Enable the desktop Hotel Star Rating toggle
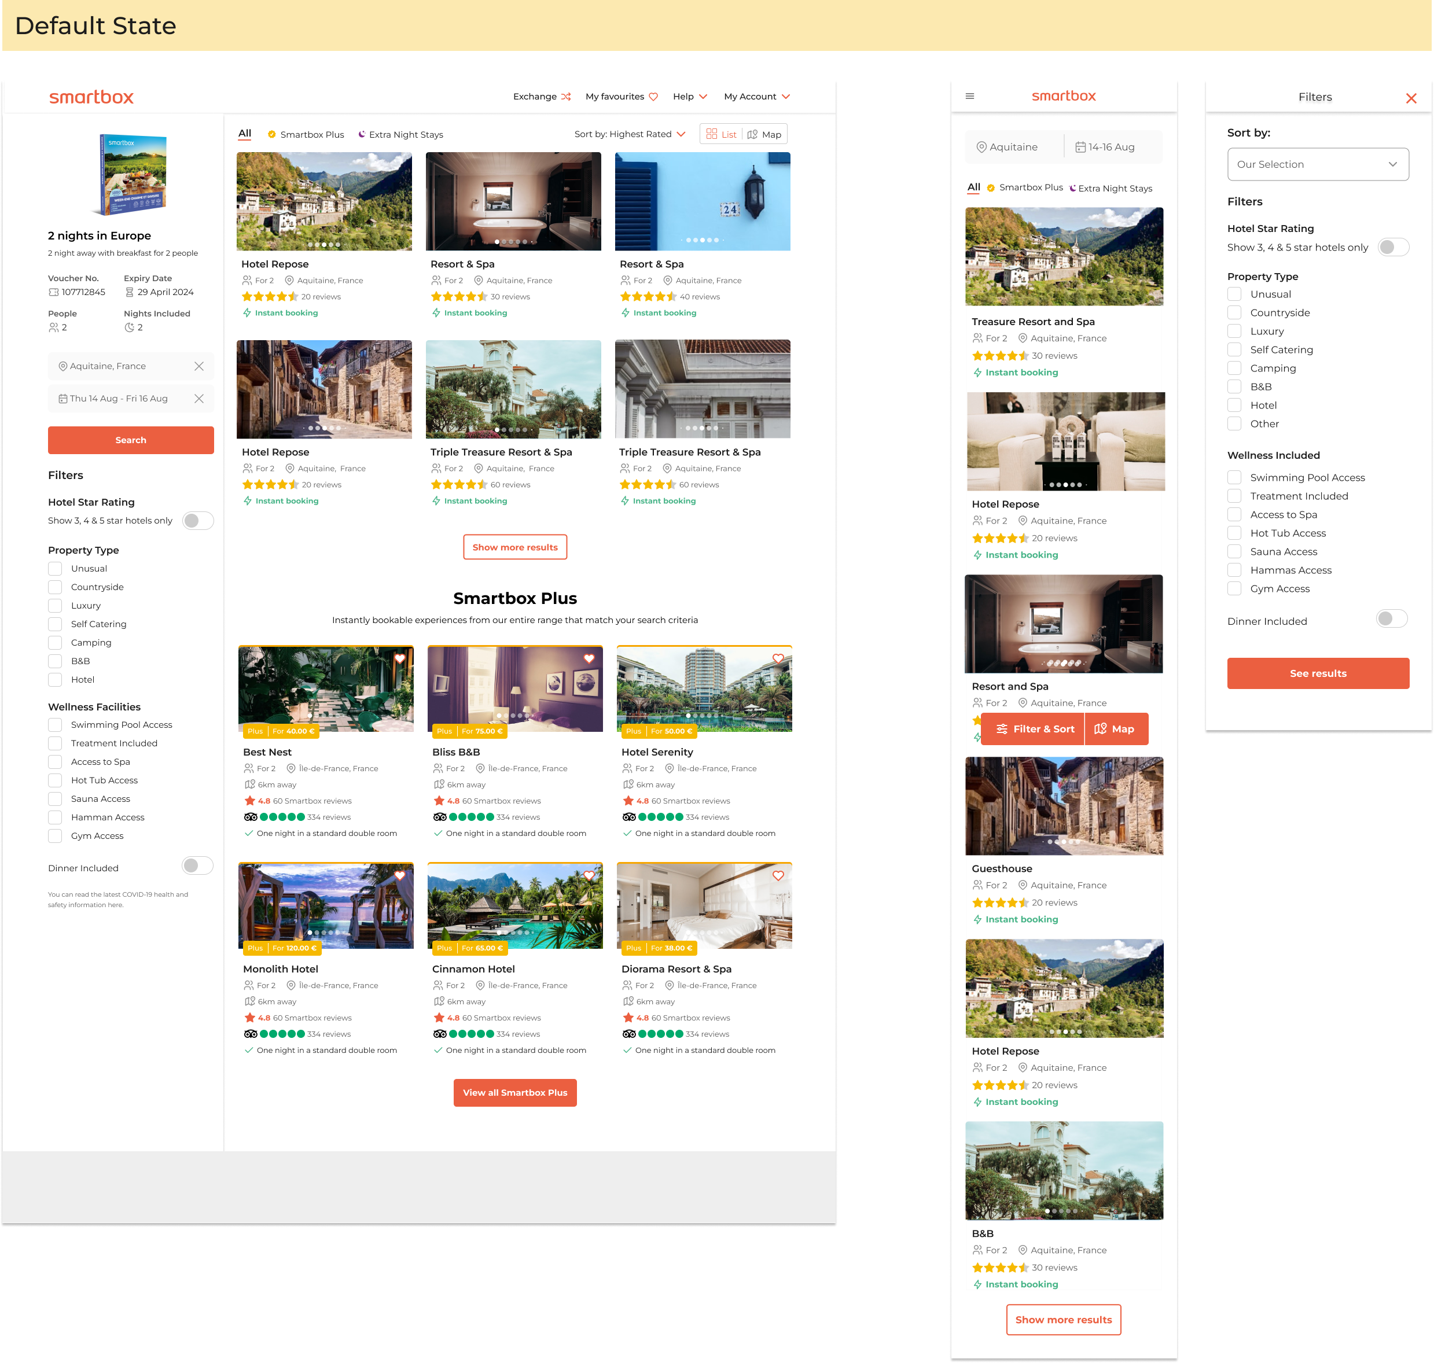This screenshot has width=1434, height=1363. tap(198, 521)
